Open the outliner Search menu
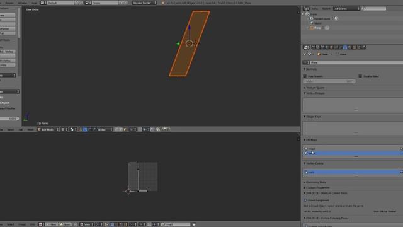 [326, 9]
